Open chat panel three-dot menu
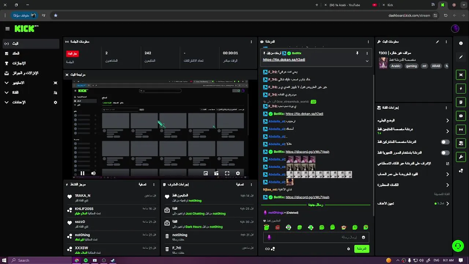Image resolution: width=469 pixels, height=264 pixels. click(x=368, y=42)
